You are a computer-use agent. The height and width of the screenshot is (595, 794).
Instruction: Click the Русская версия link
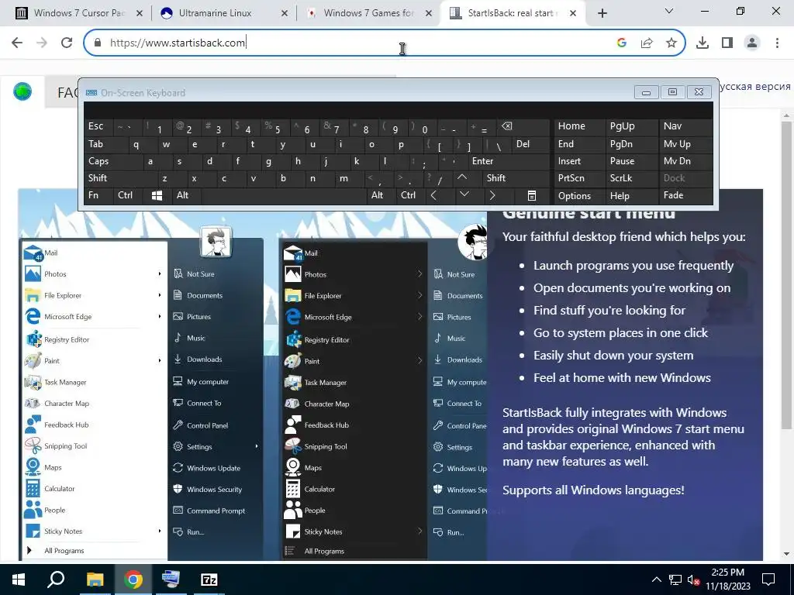coord(754,87)
